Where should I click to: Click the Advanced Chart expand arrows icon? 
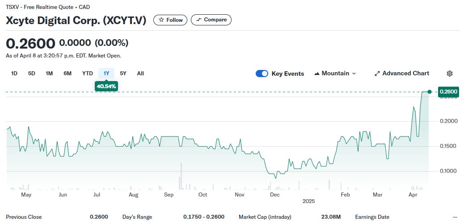point(377,74)
